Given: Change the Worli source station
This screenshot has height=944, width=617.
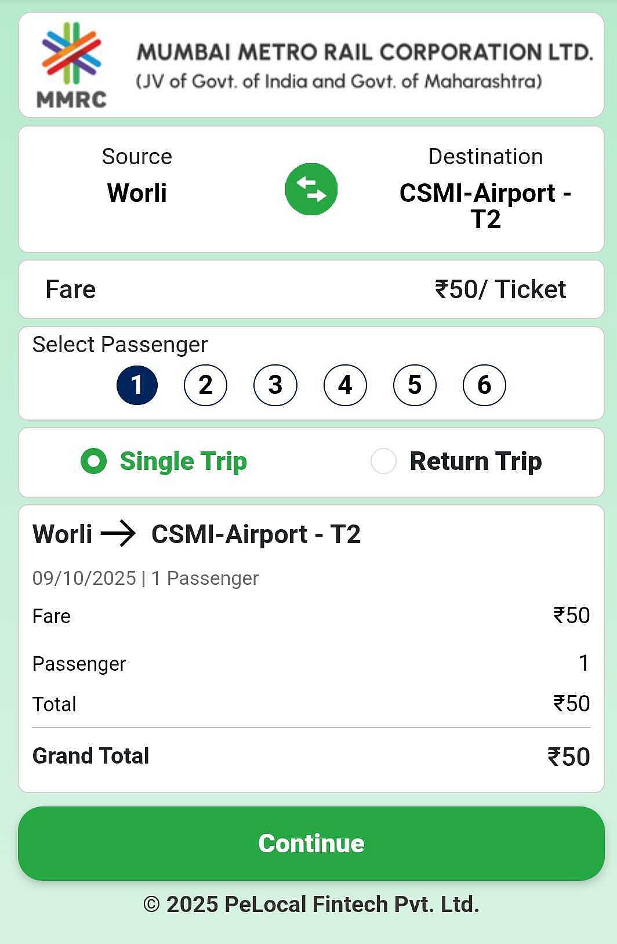Looking at the screenshot, I should click(137, 193).
